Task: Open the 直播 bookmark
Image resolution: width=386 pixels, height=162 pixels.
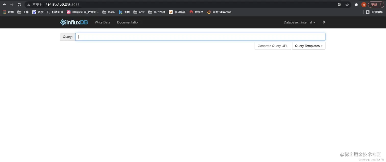Action: pos(124,12)
